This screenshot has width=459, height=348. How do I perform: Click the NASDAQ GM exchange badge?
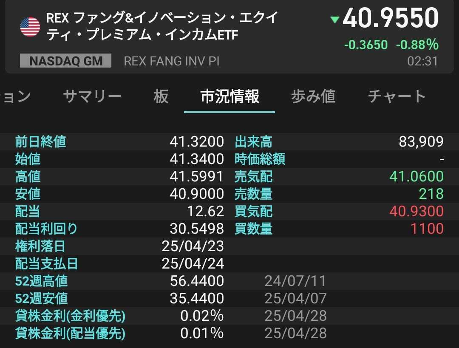click(x=65, y=61)
